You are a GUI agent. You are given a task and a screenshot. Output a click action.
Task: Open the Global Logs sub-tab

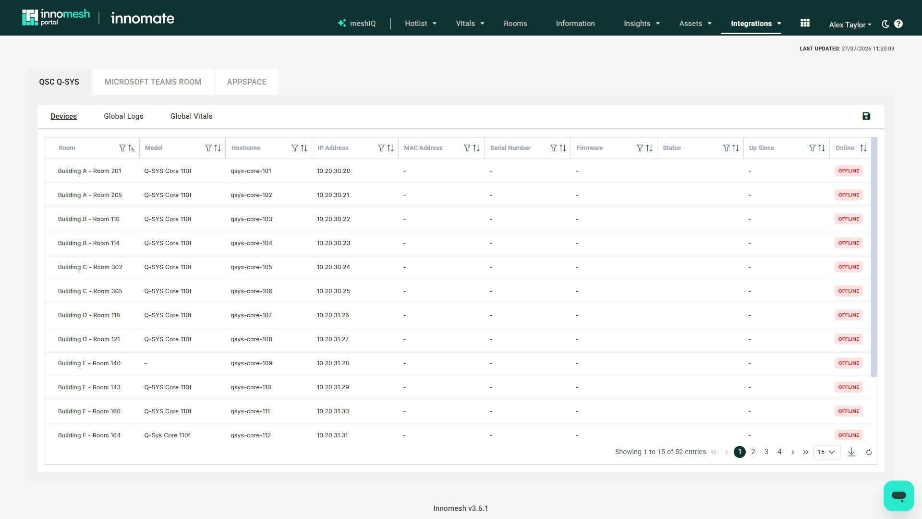[x=123, y=116]
